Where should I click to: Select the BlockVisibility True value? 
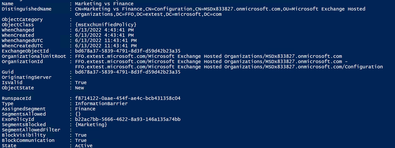tap(81, 135)
